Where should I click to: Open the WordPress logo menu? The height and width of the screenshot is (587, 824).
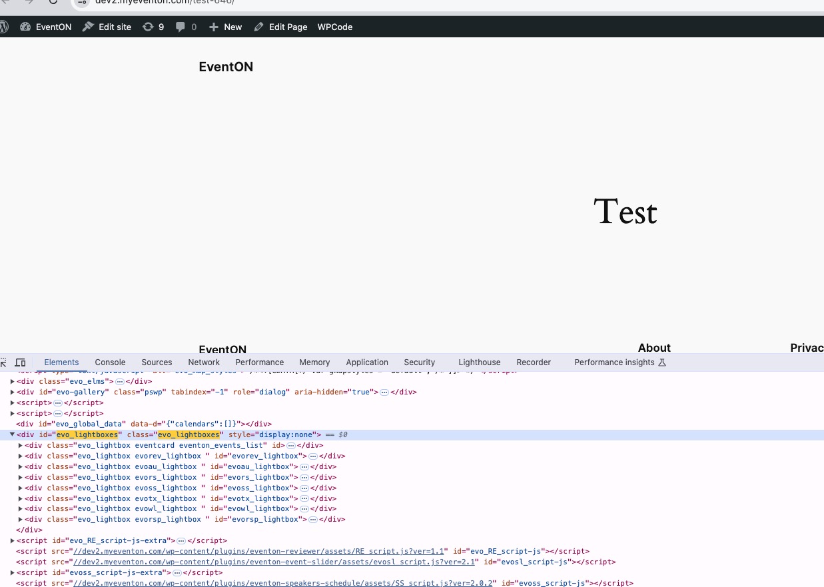pyautogui.click(x=3, y=27)
